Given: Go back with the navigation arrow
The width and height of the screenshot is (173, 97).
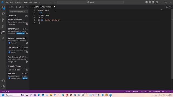Looking at the screenshot, I should click(x=51, y=2).
